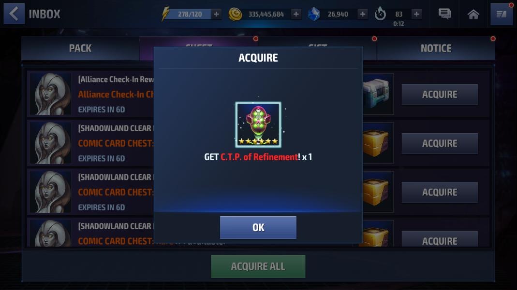Open the top-right menu panel icon
Screen dimensions: 517x290
click(x=502, y=14)
